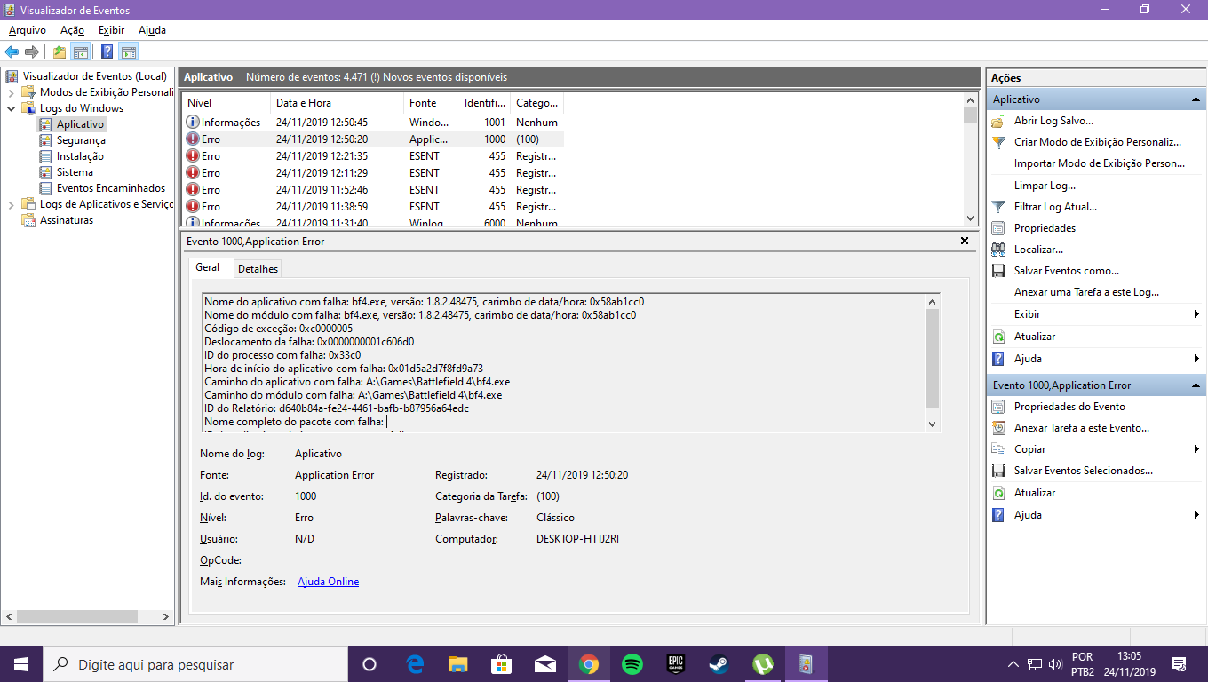Viewport: 1208px width, 682px height.
Task: Click Criar Modo de Exibição Personalizado
Action: tap(1098, 142)
